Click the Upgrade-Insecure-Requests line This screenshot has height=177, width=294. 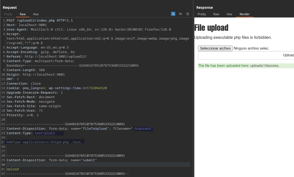pos(35,92)
